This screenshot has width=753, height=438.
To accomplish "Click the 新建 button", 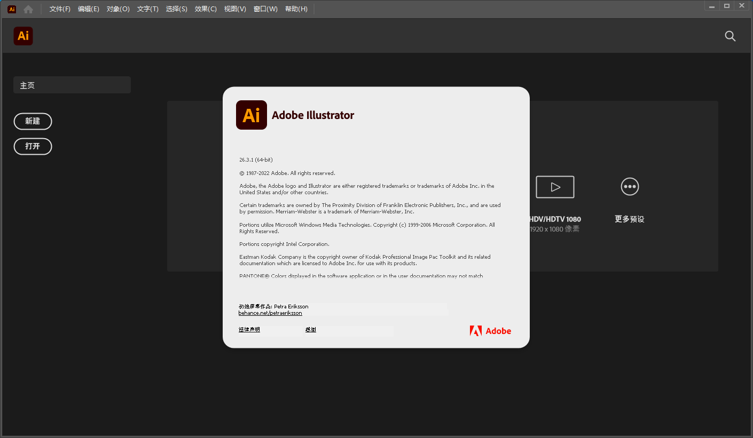I will pos(33,121).
